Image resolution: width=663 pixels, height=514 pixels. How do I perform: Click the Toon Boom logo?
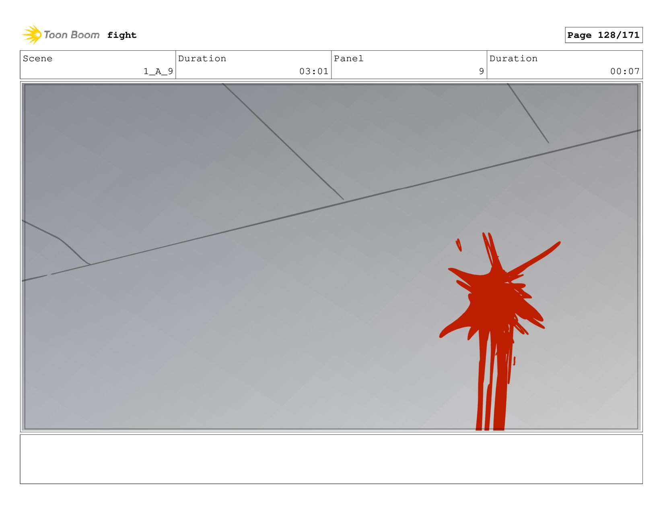pos(60,35)
